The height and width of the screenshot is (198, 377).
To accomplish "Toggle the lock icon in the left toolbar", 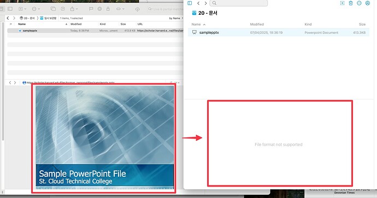I will pyautogui.click(x=108, y=9).
